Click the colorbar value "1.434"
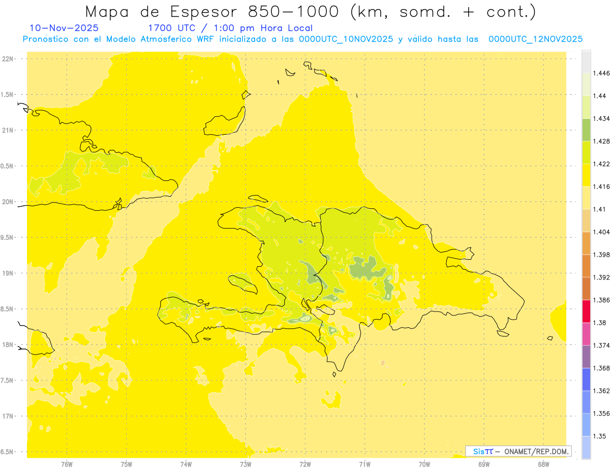Viewport: 610px width, 471px height. pos(601,118)
